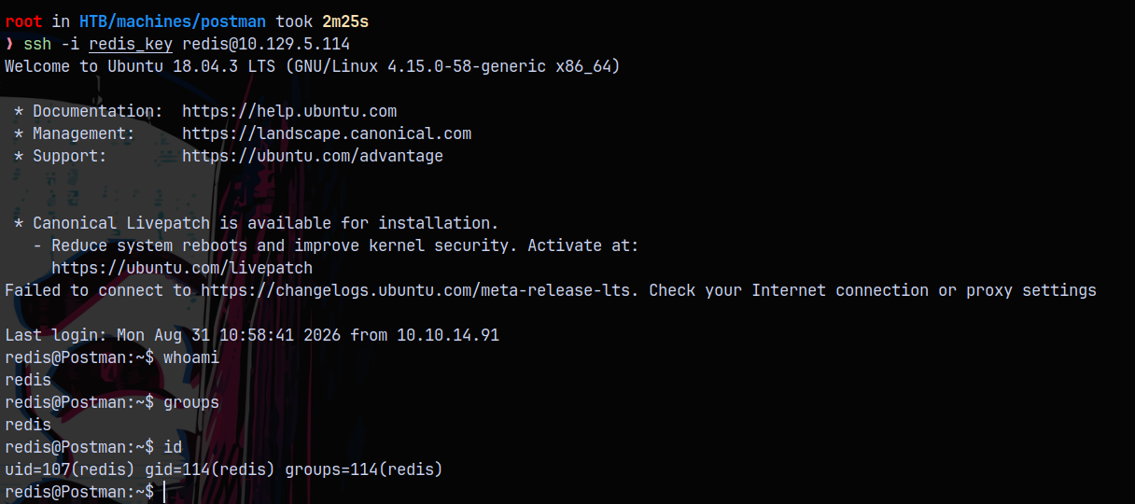The width and height of the screenshot is (1135, 504).
Task: Click the https://help.ubuntu.com documentation link
Action: coord(289,111)
